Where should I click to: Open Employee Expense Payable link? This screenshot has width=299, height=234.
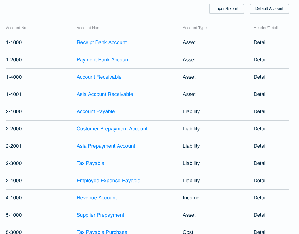(x=108, y=181)
